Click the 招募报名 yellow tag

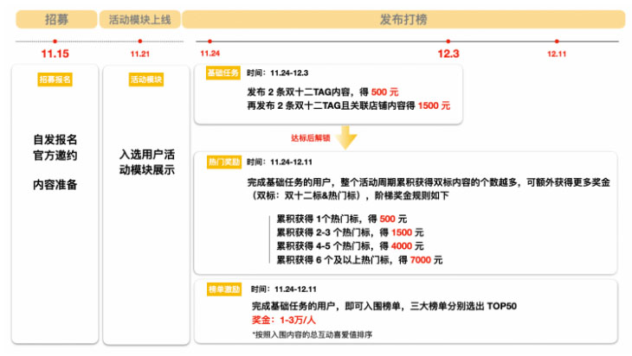click(x=55, y=79)
